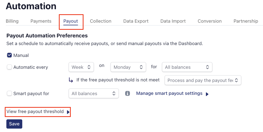
Task: Open the Monday day dropdown
Action: coord(128,67)
